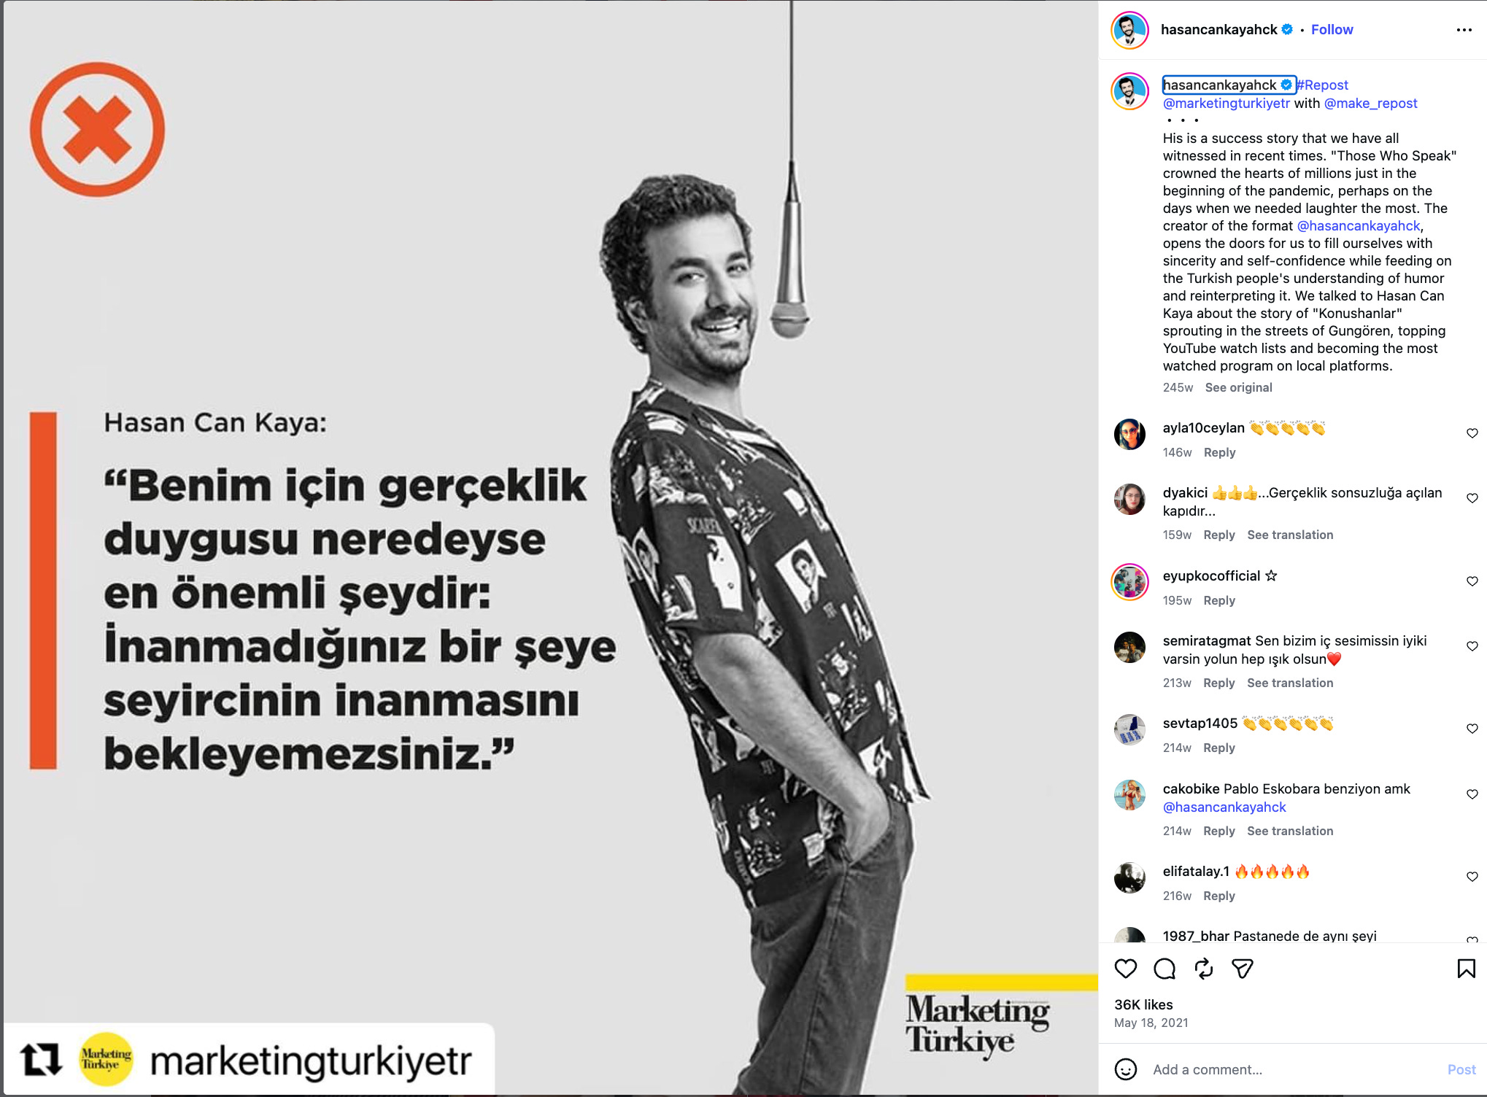Open comment bubble icon below post
Image resolution: width=1487 pixels, height=1097 pixels.
point(1165,969)
